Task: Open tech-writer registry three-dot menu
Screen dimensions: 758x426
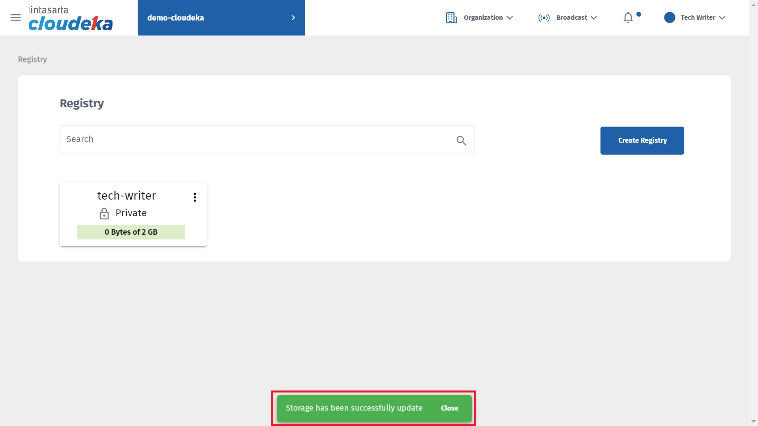Action: click(195, 197)
